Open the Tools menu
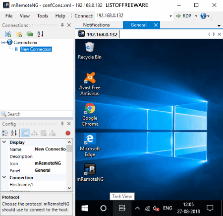This screenshot has width=223, height=216. click(x=43, y=16)
